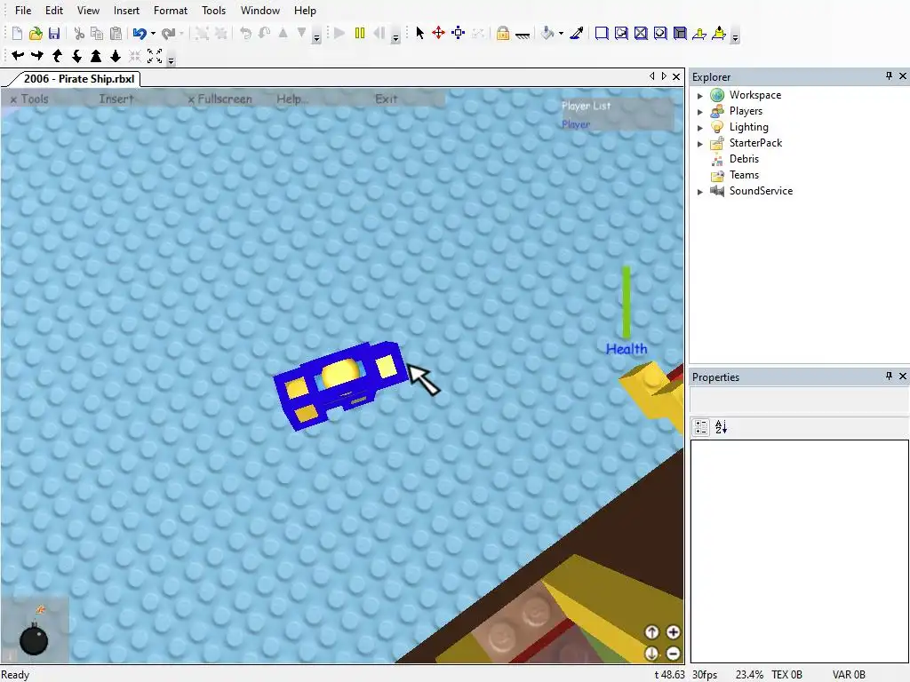Viewport: 910px width, 682px height.
Task: Select Teams in the Explorer
Action: point(744,175)
